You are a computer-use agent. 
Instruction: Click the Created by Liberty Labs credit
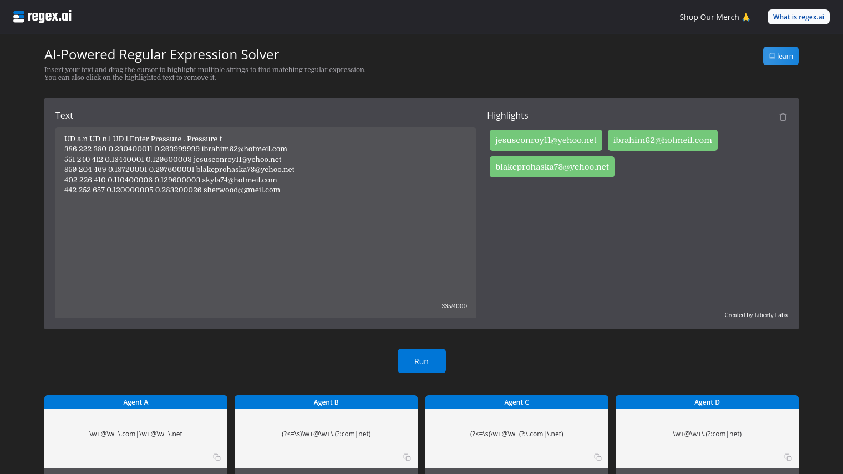pyautogui.click(x=756, y=315)
